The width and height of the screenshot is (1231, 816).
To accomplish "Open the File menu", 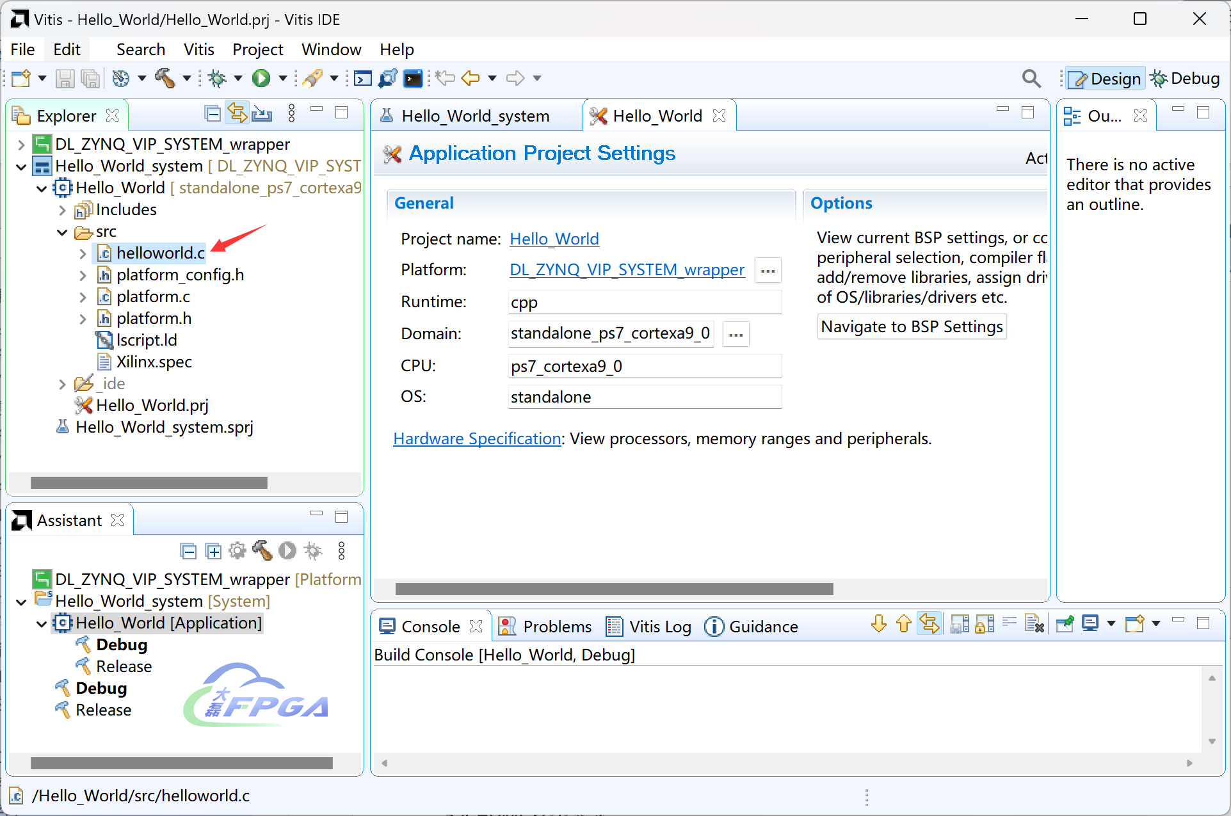I will pyautogui.click(x=22, y=49).
